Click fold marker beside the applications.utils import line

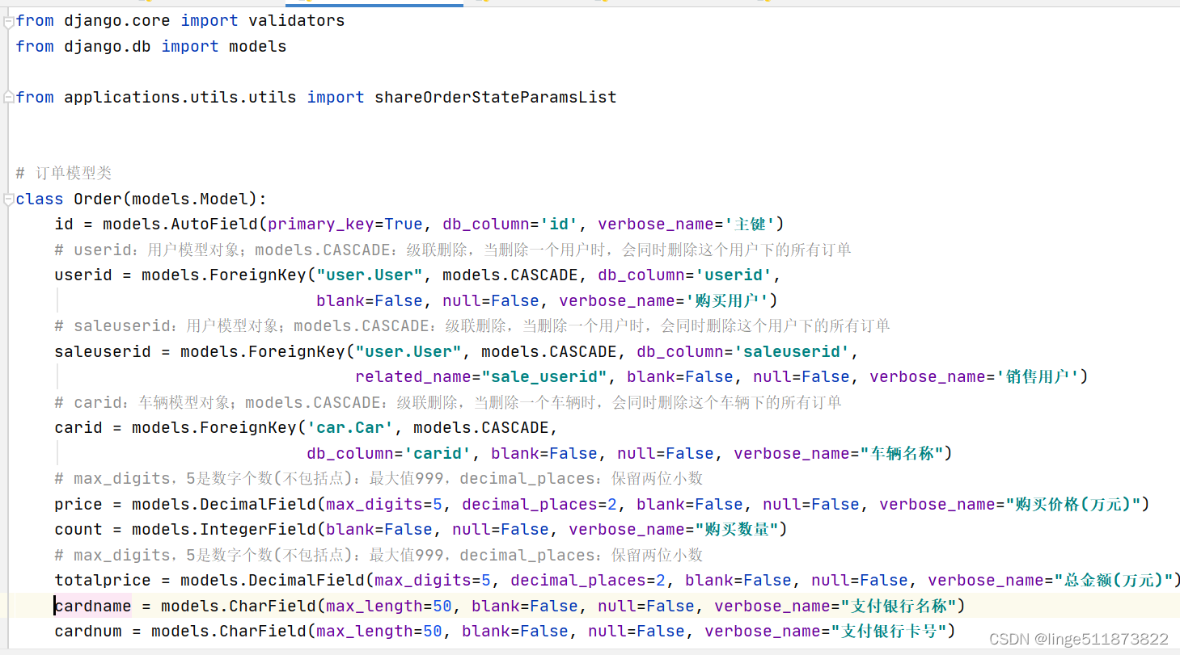click(x=8, y=98)
